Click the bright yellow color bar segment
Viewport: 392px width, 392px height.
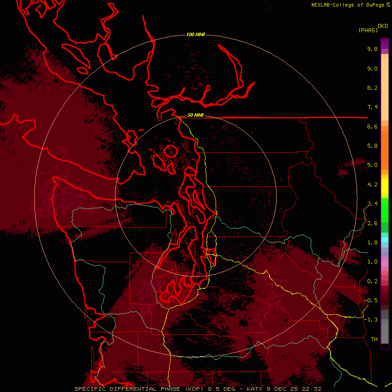(x=385, y=186)
